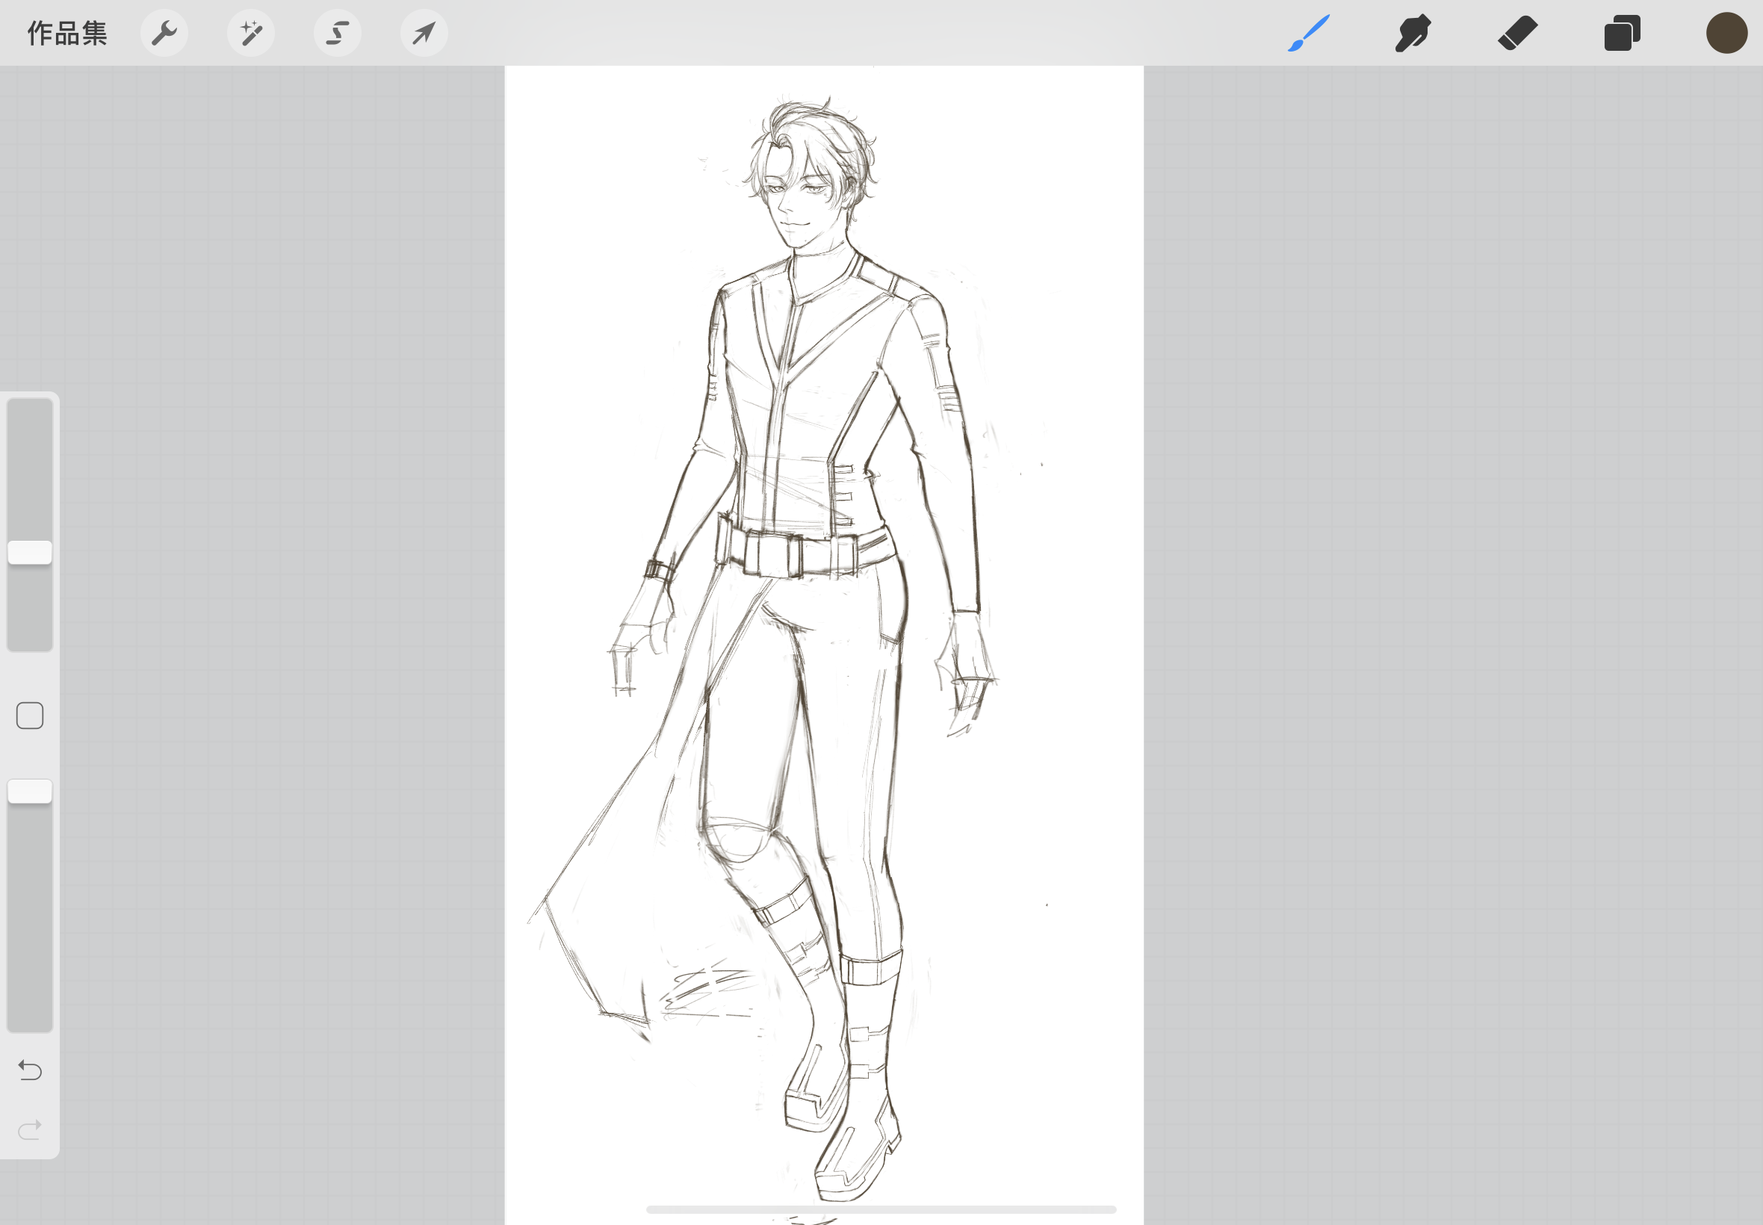
Task: Open the Adjustments magic wand menu
Action: pyautogui.click(x=251, y=33)
